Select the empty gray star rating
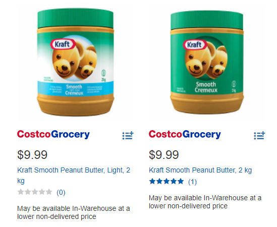 [35, 192]
